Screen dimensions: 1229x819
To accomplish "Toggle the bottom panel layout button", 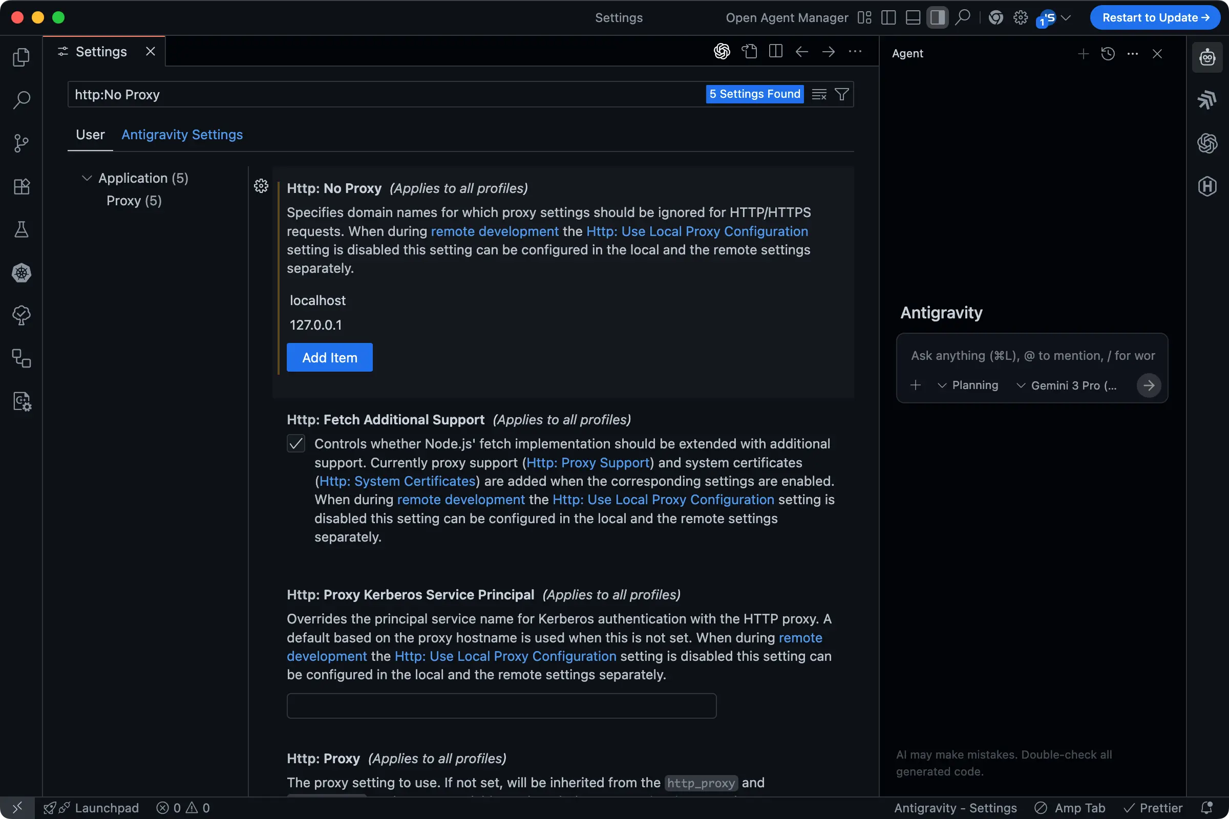I will (913, 18).
